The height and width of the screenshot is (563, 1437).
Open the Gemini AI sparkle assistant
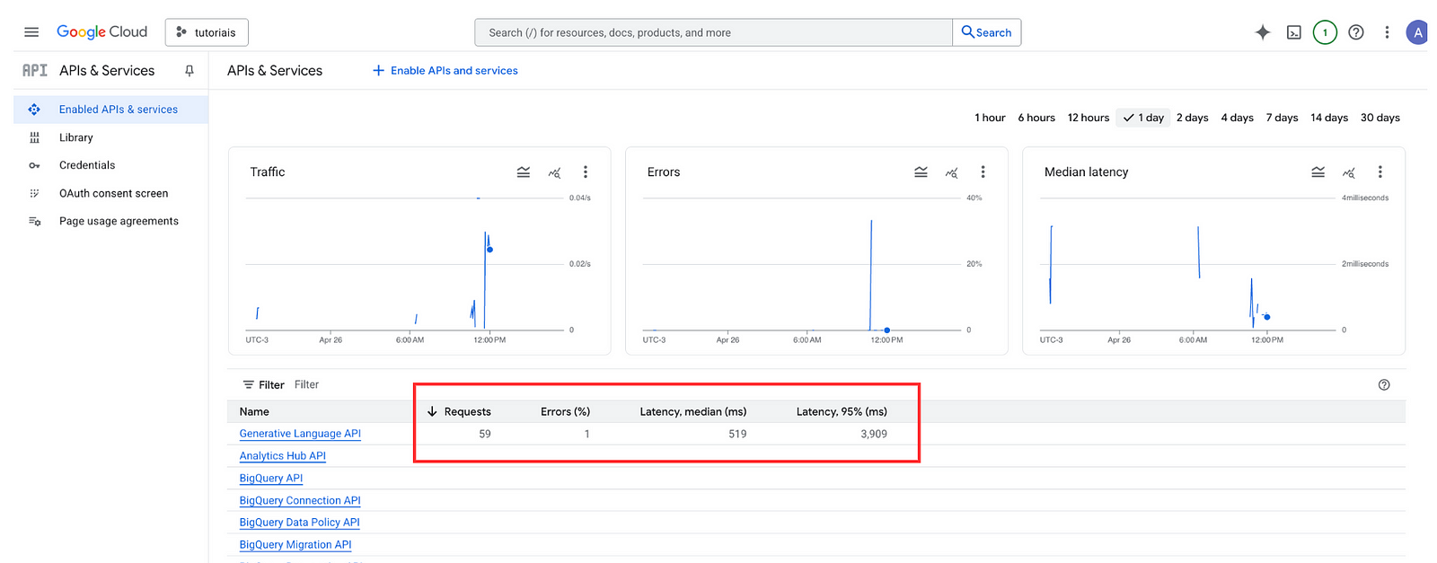1262,32
